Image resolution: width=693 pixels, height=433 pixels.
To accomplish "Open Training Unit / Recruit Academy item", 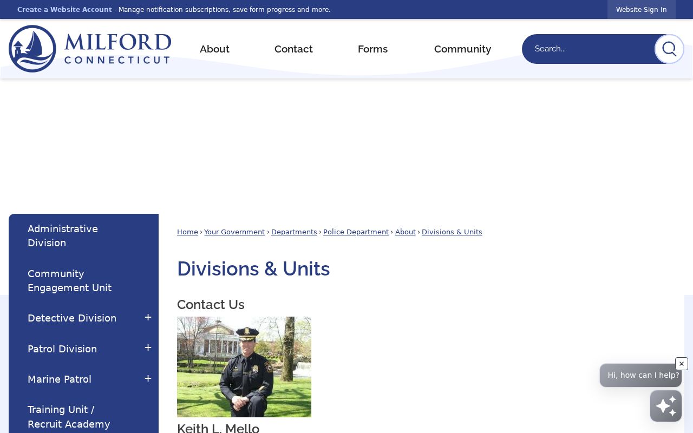I will tap(83, 417).
